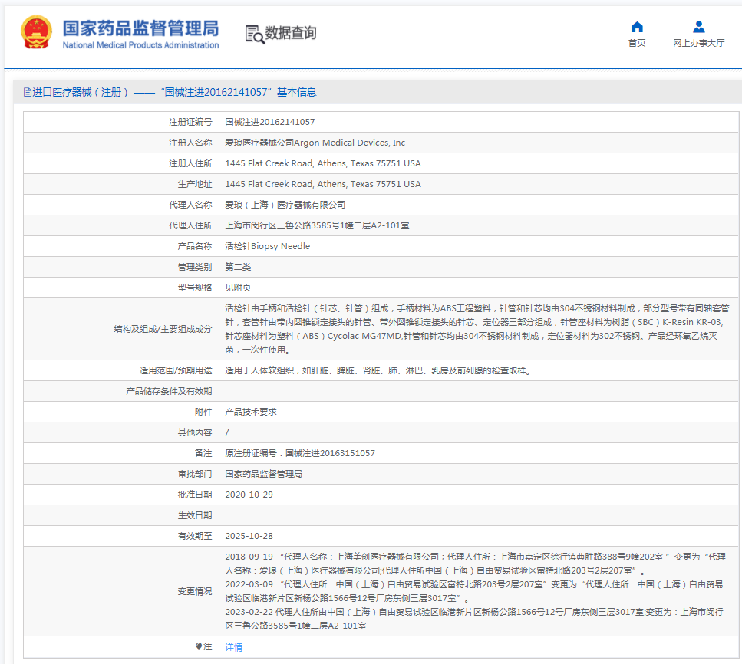Viewport: 742px width, 664px height.
Task: Click the 批准日期 value 2020-10-29
Action: [249, 495]
